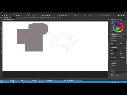This screenshot has width=127, height=95.
Task: Select the Rectangle tool
Action: 1,40
